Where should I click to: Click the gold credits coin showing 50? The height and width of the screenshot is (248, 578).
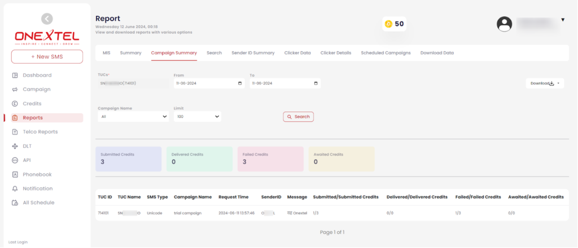tap(388, 24)
